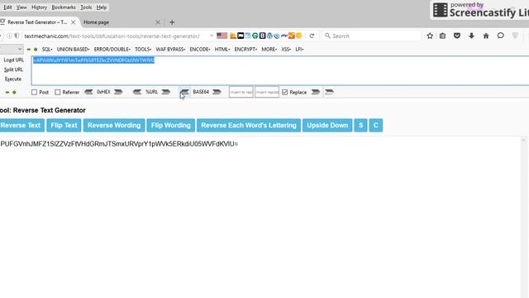Click the speech bubble chat icon
Screen dimensions: 529x298
click(500, 36)
